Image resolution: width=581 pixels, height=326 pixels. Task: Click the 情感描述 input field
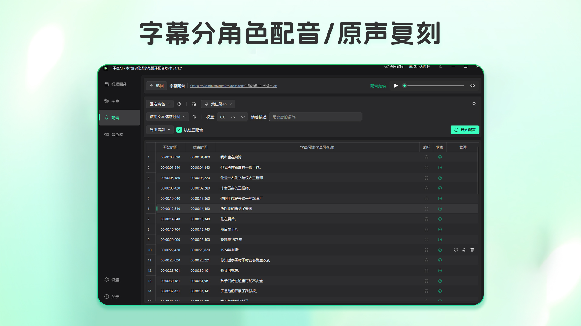(315, 117)
